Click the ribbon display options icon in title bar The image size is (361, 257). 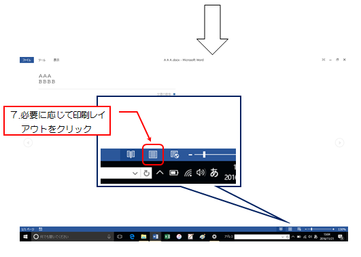324,60
